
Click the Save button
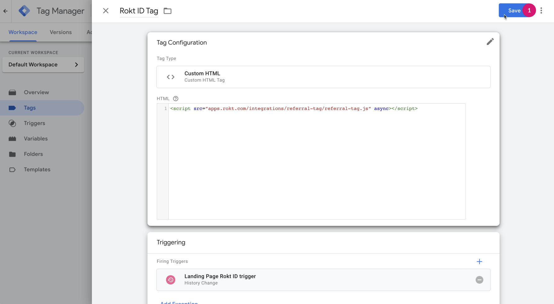(x=514, y=11)
